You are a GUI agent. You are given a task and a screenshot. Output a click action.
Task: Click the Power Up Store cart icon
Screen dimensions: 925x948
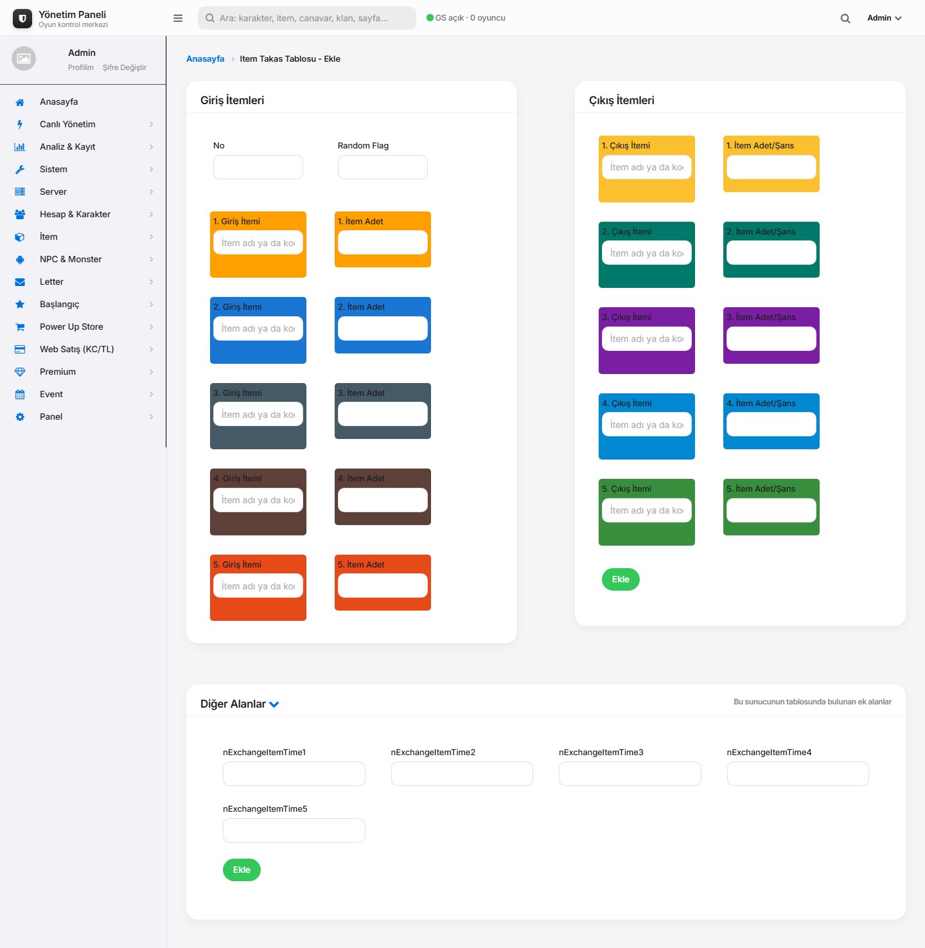tap(20, 327)
